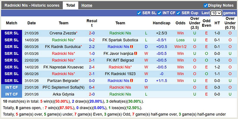The image size is (238, 119).
Task: Uncheck the INT CF league filter
Action: point(159,13)
